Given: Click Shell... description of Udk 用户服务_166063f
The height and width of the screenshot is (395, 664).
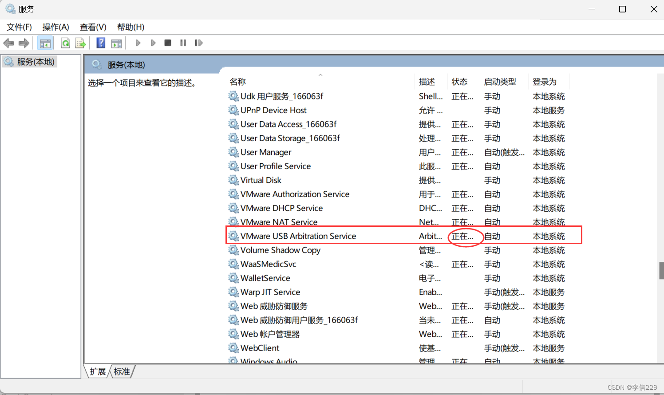Looking at the screenshot, I should tap(431, 96).
